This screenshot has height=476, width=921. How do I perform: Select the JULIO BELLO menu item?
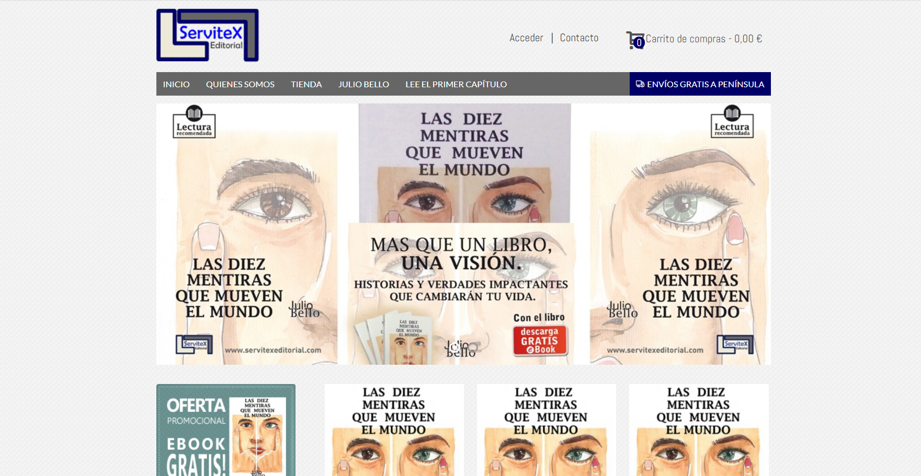(x=363, y=84)
